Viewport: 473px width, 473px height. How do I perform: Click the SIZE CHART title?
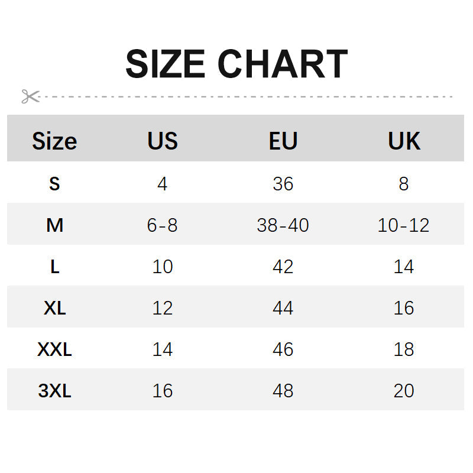tap(237, 64)
